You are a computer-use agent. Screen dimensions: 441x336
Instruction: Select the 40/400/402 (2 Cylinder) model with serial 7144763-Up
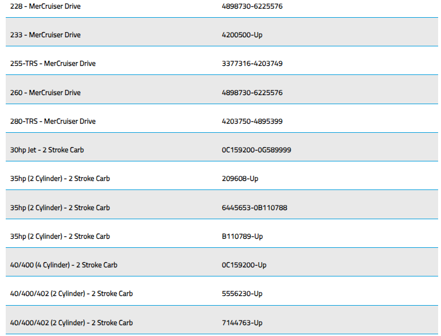[x=72, y=323]
